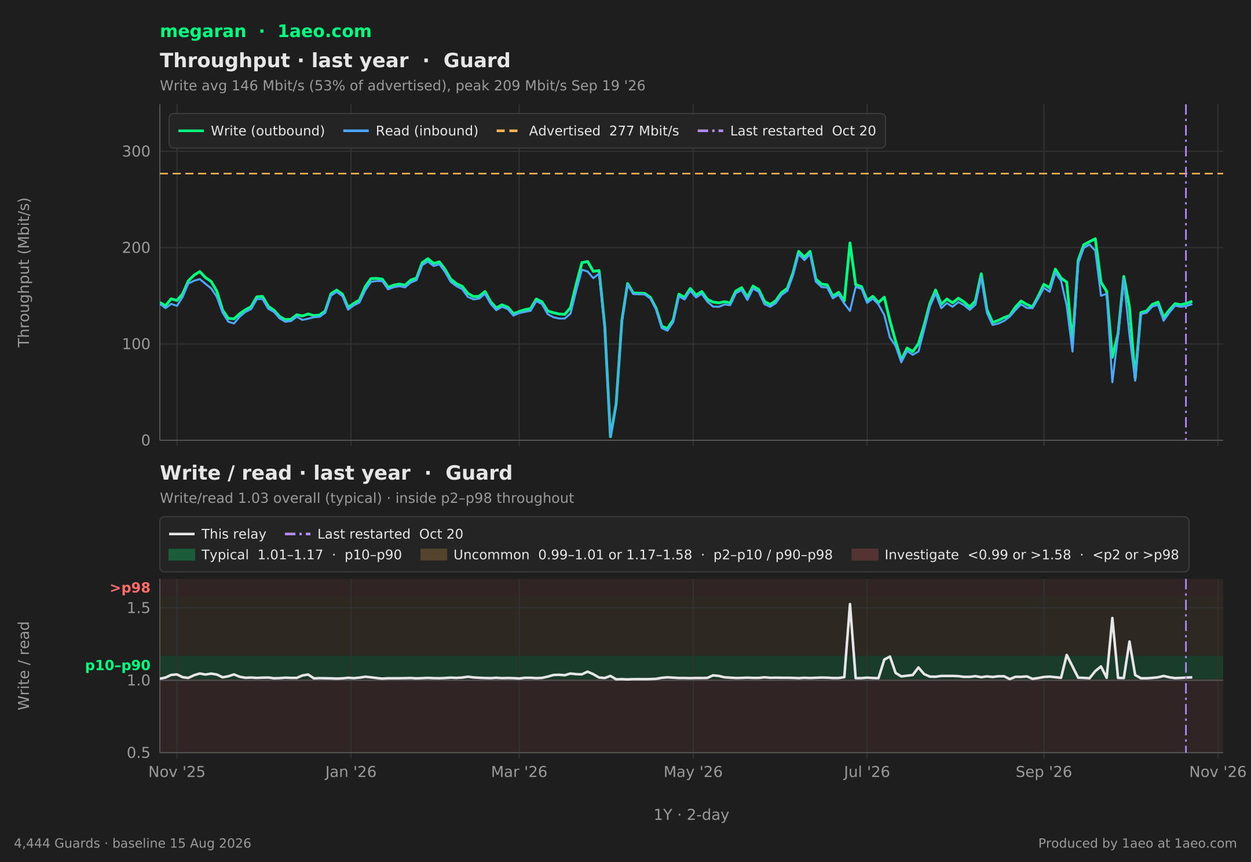Click the 1Y · 2-day range label
The height and width of the screenshot is (862, 1251).
coord(691,815)
